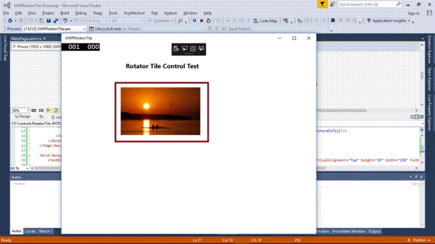Open the find-in-files toolbar icon
435x244 pixels.
[180, 21]
